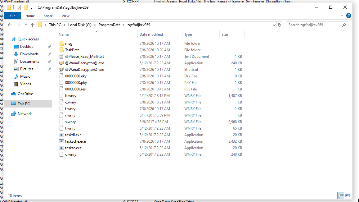Open the Recent locations dropdown

click(26, 25)
